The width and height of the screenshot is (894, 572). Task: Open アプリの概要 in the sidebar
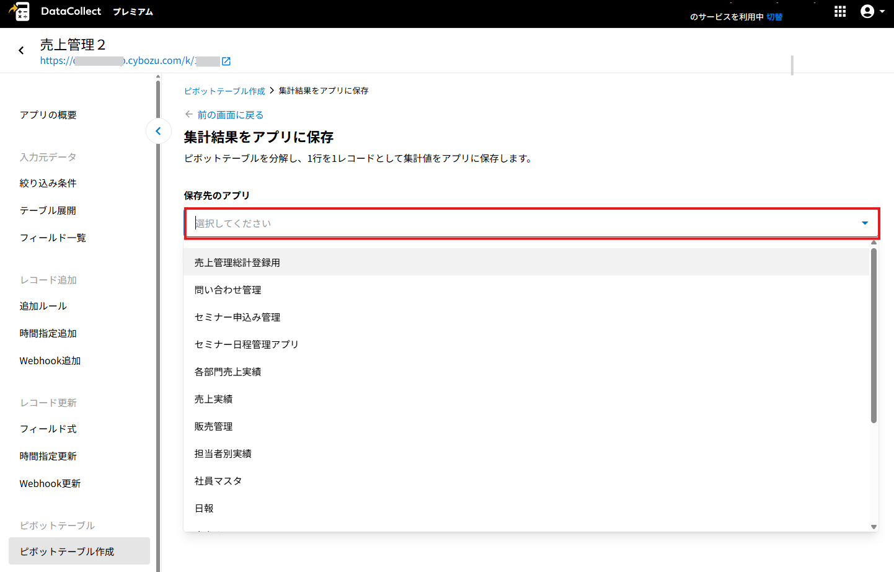[x=48, y=115]
